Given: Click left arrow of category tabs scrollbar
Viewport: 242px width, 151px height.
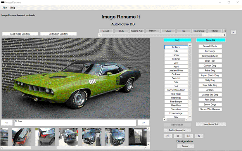Looking at the screenshot, I should point(100,35).
